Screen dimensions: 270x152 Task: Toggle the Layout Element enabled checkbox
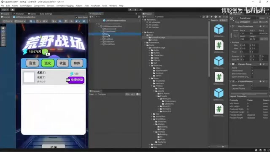click(x=236, y=81)
